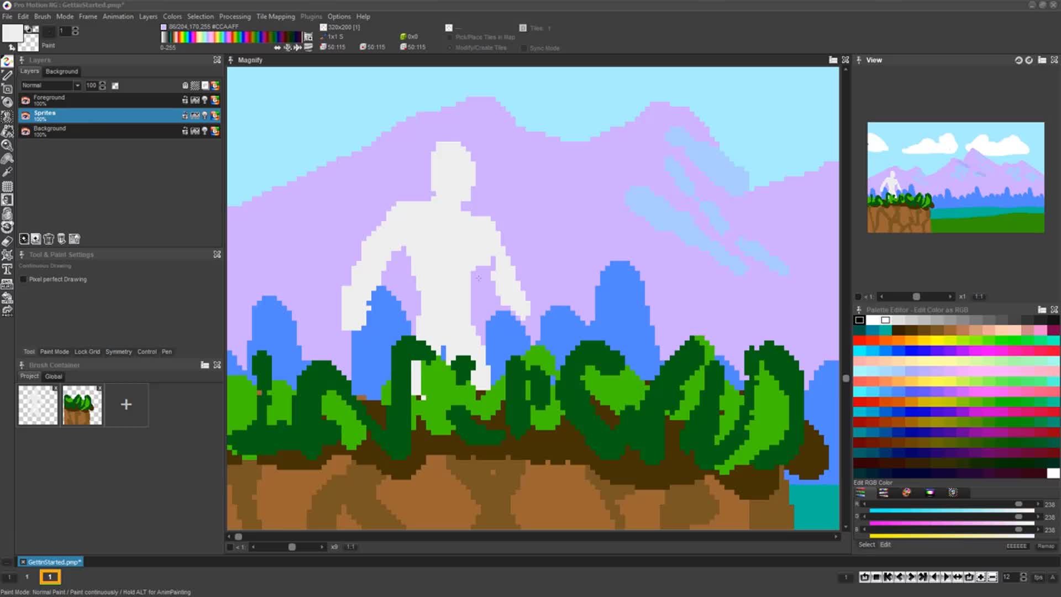Click the delete layer trash icon
Viewport: 1061px width, 597px height.
coord(49,239)
